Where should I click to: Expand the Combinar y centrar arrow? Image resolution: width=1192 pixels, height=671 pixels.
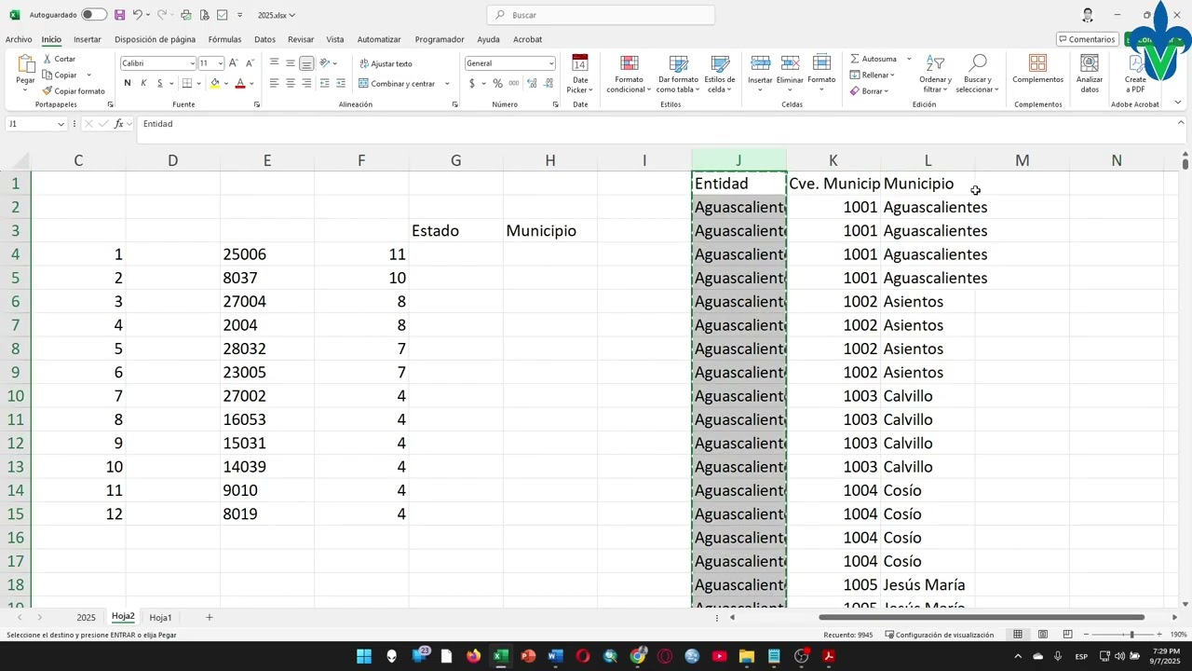coord(447,84)
